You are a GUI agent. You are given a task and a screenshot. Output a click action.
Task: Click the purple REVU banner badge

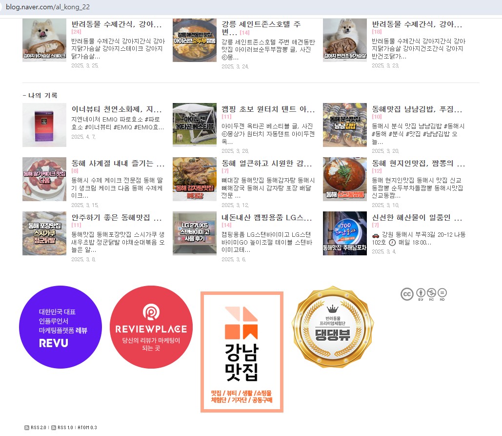[x=60, y=327]
